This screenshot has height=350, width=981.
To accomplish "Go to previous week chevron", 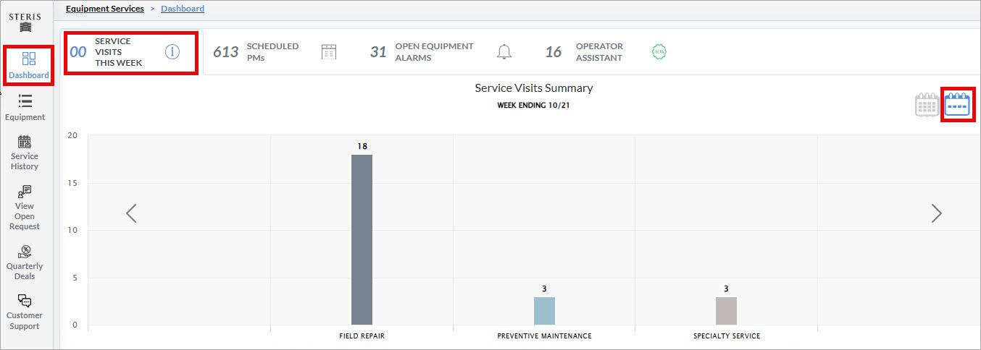I will click(x=131, y=213).
